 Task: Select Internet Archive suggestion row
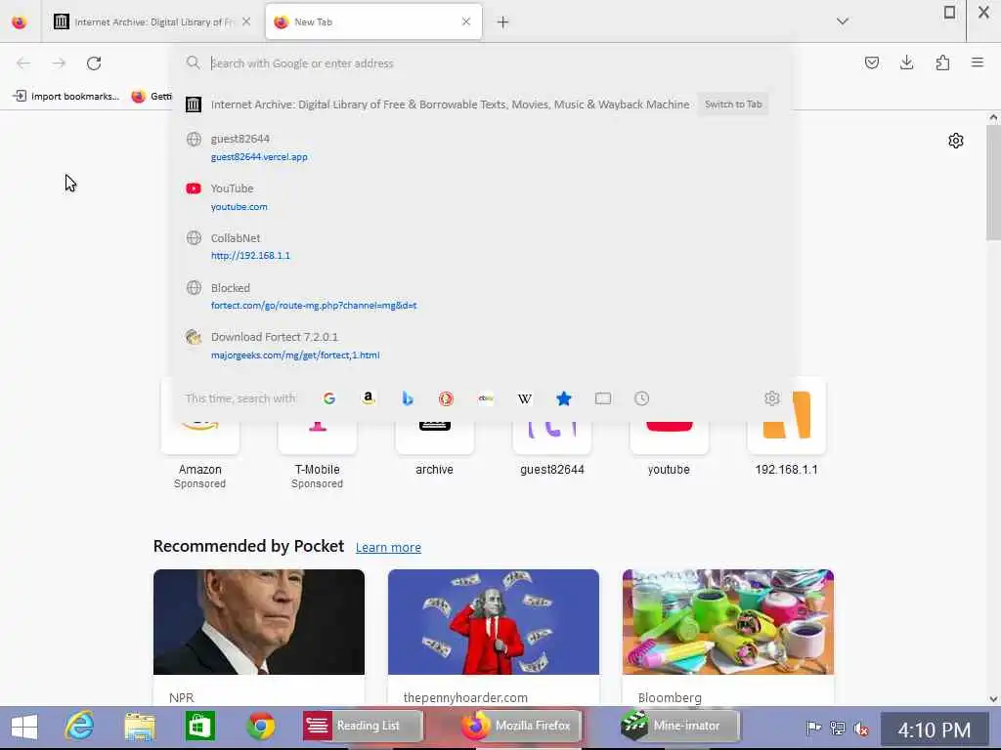tap(482, 104)
